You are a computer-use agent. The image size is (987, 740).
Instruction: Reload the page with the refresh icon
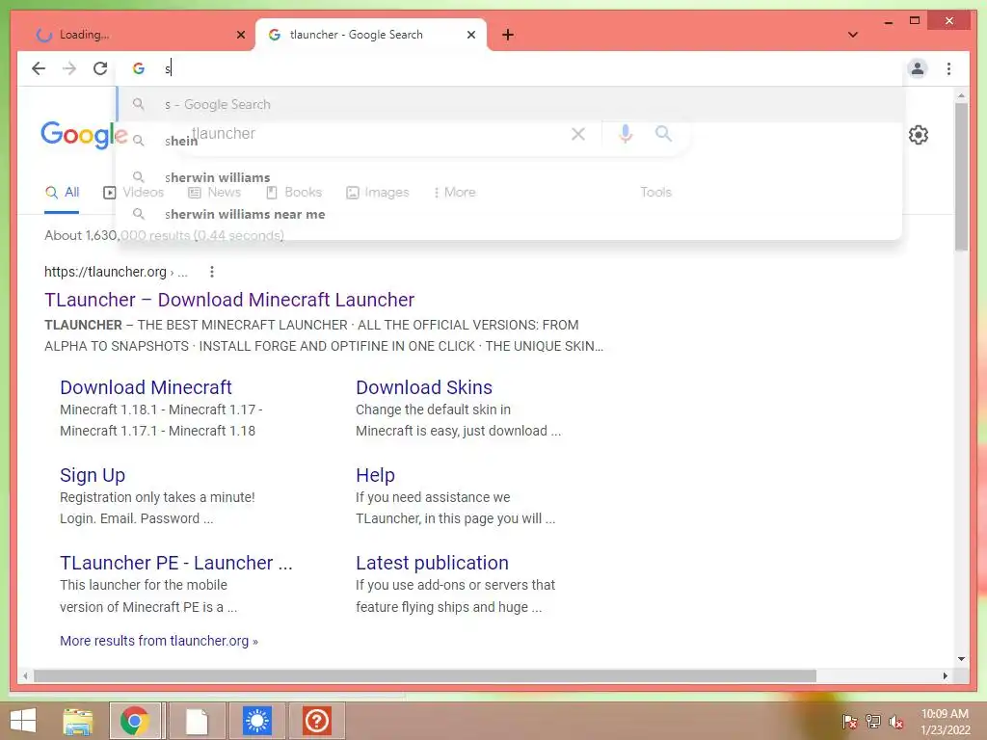click(100, 68)
